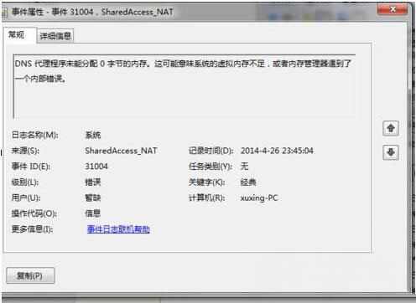Close the event properties dialog
The image size is (416, 303).
[x=393, y=9]
